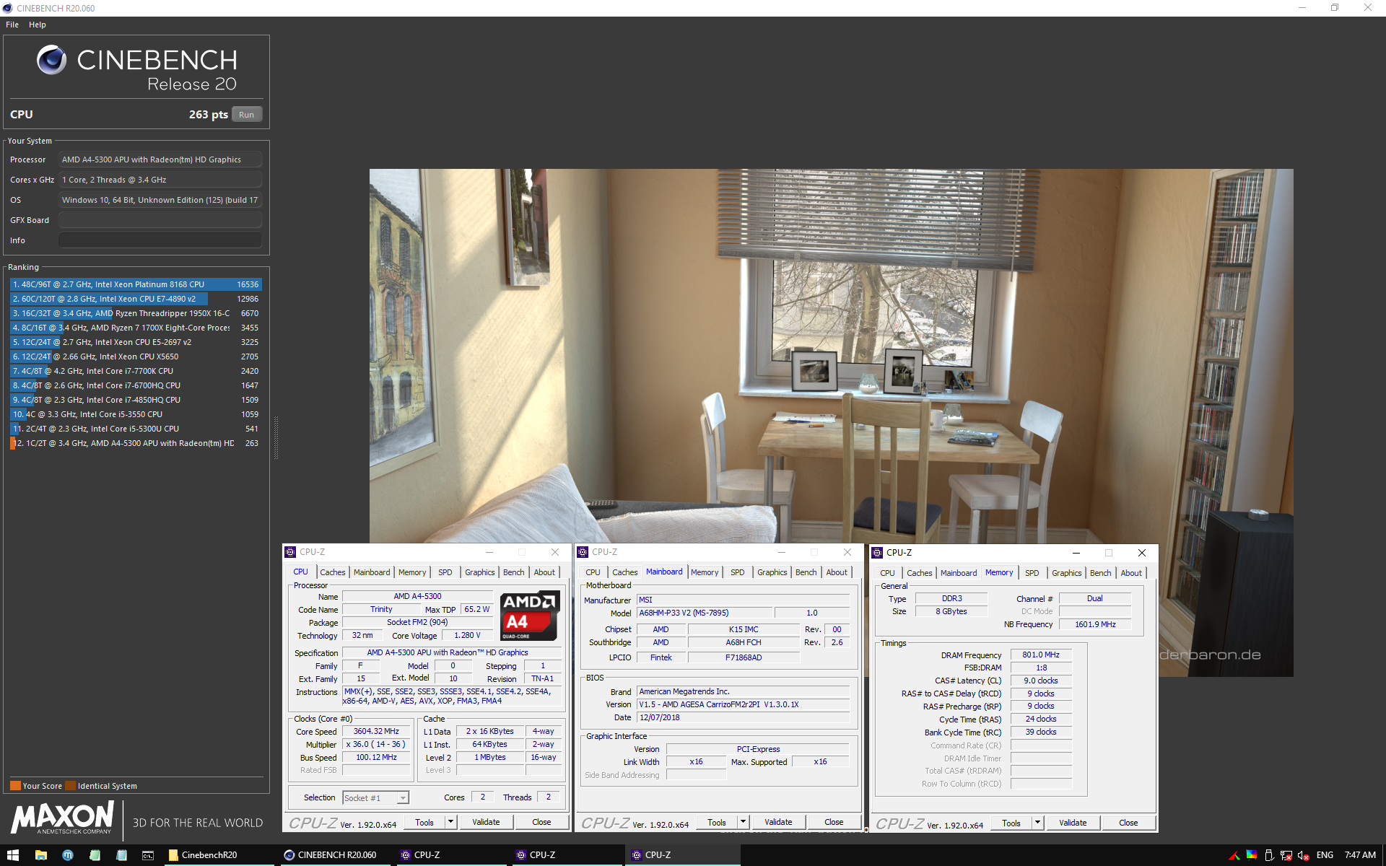This screenshot has height=866, width=1386.
Task: Open the blue 'm' browser taskbar icon
Action: (x=68, y=855)
